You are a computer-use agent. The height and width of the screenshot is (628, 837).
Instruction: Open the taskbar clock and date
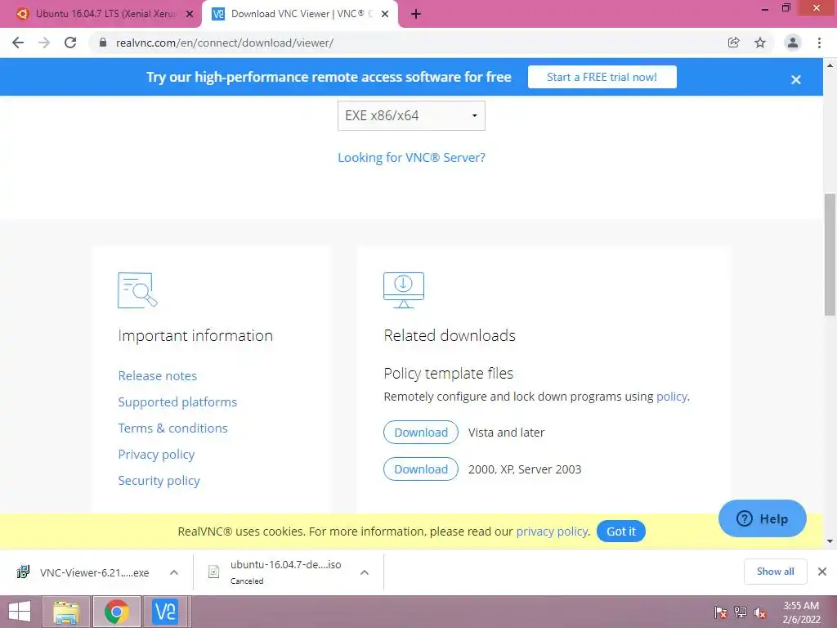click(801, 612)
